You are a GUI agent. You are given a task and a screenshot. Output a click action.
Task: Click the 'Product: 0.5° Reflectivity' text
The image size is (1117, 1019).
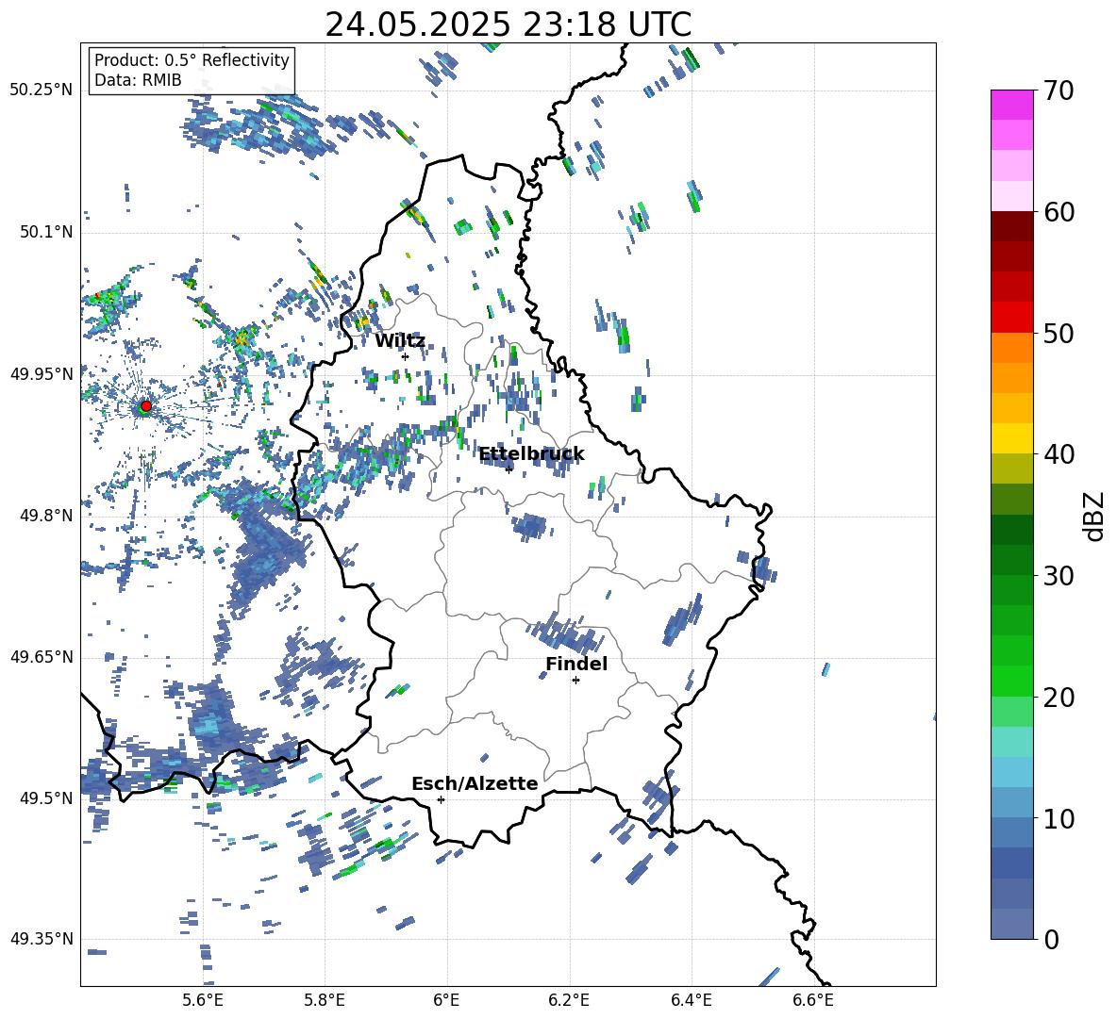192,59
